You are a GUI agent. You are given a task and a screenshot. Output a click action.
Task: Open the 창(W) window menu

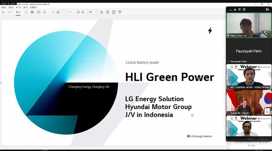[x=26, y=7]
